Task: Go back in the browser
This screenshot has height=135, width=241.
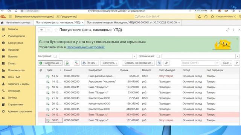Action: coord(3,11)
